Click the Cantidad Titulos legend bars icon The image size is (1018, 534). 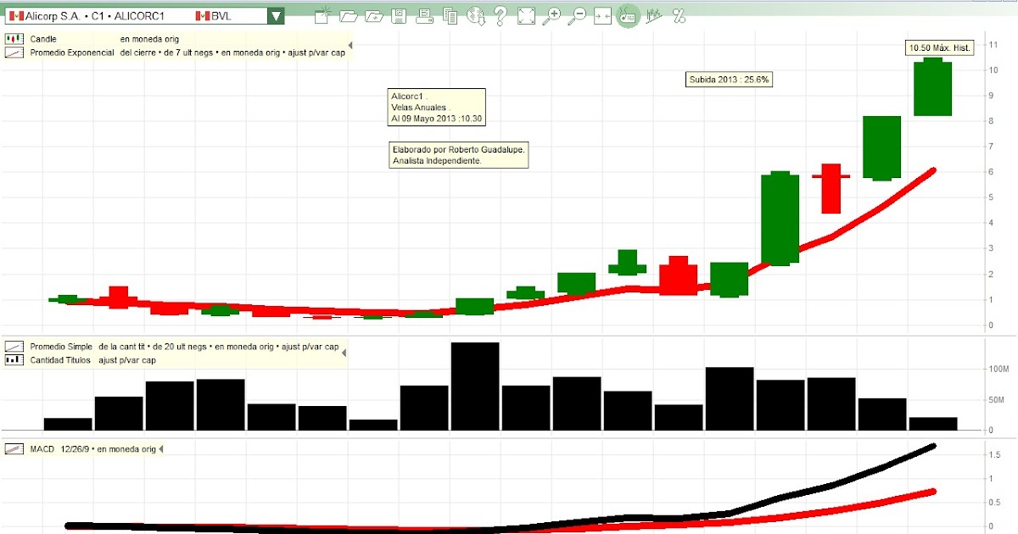coord(14,359)
